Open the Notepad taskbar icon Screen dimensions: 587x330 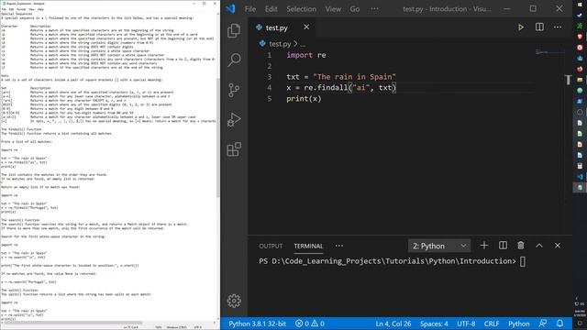coord(580,187)
